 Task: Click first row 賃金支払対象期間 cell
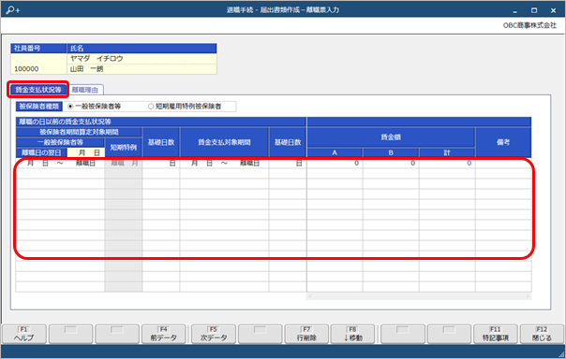(x=224, y=163)
